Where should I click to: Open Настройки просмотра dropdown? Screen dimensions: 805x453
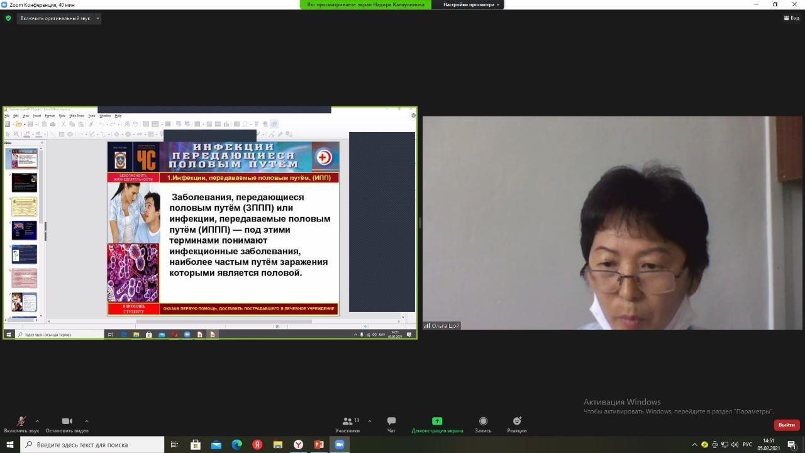472,4
